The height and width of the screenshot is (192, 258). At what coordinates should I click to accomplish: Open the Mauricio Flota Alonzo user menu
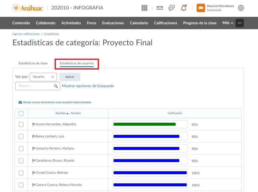(215, 8)
